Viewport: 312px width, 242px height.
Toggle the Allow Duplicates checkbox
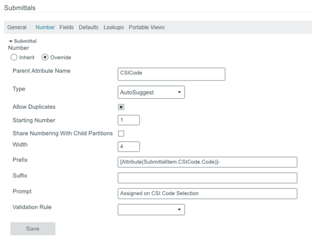[121, 107]
